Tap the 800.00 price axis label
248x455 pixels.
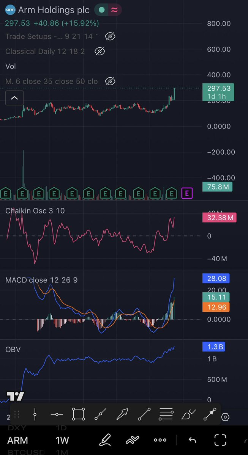[219, 24]
